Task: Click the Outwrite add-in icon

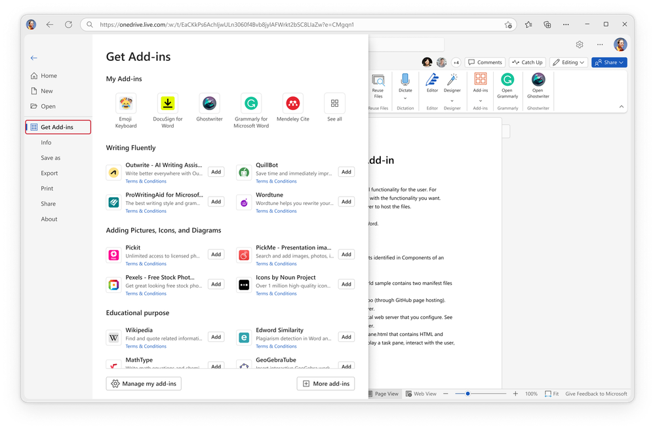Action: pos(113,172)
